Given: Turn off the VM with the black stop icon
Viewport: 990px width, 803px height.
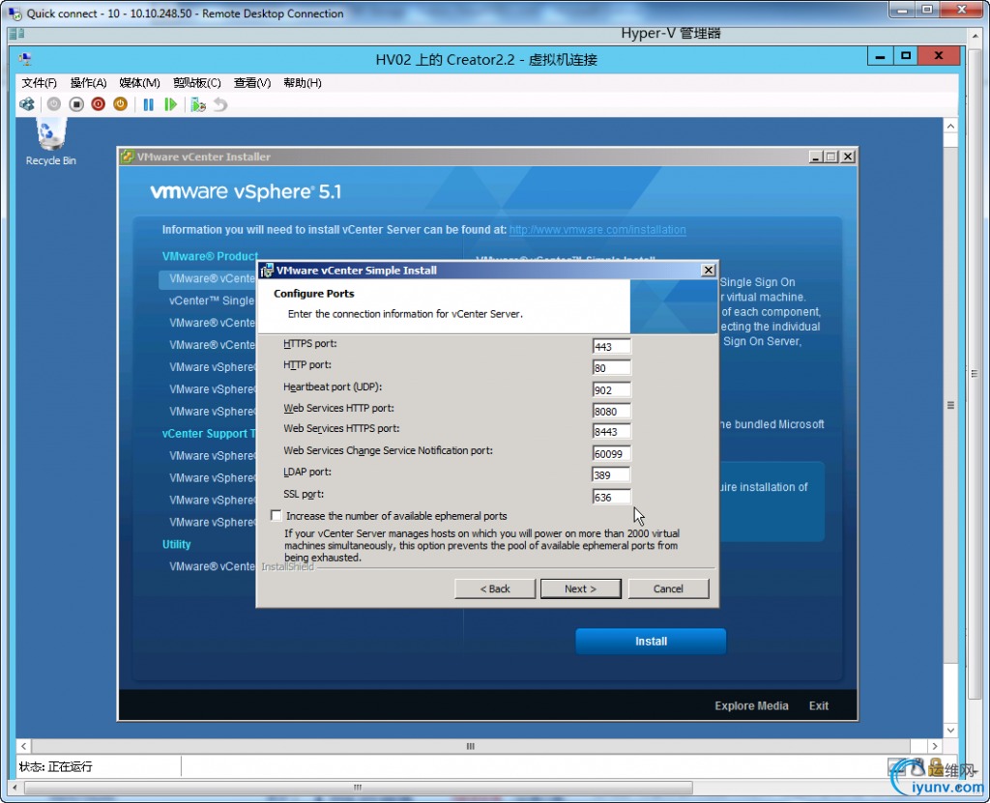Looking at the screenshot, I should coord(76,104).
